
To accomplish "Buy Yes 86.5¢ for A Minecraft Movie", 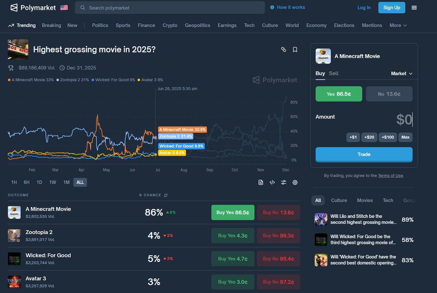I will point(233,212).
